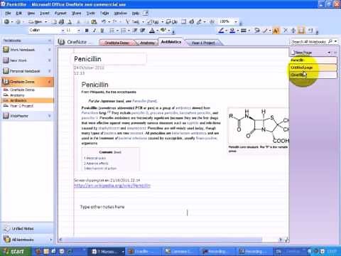341x256 pixels.
Task: Switch to the OneNote Demo section tab
Action: [117, 43]
